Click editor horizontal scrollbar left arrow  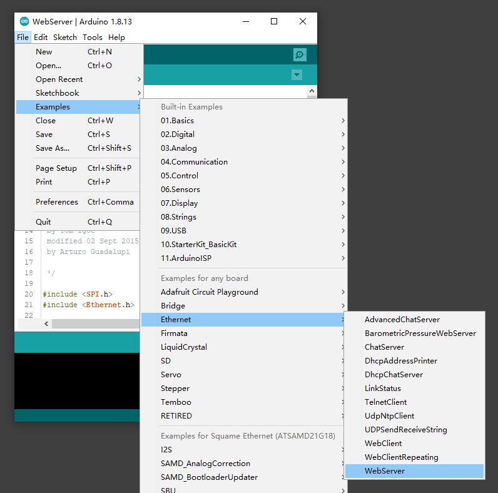point(46,323)
